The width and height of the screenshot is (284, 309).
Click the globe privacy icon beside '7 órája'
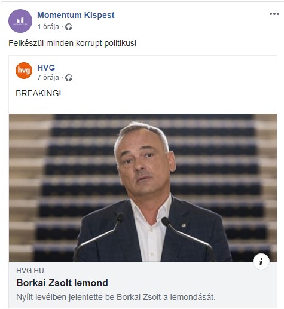pyautogui.click(x=69, y=78)
